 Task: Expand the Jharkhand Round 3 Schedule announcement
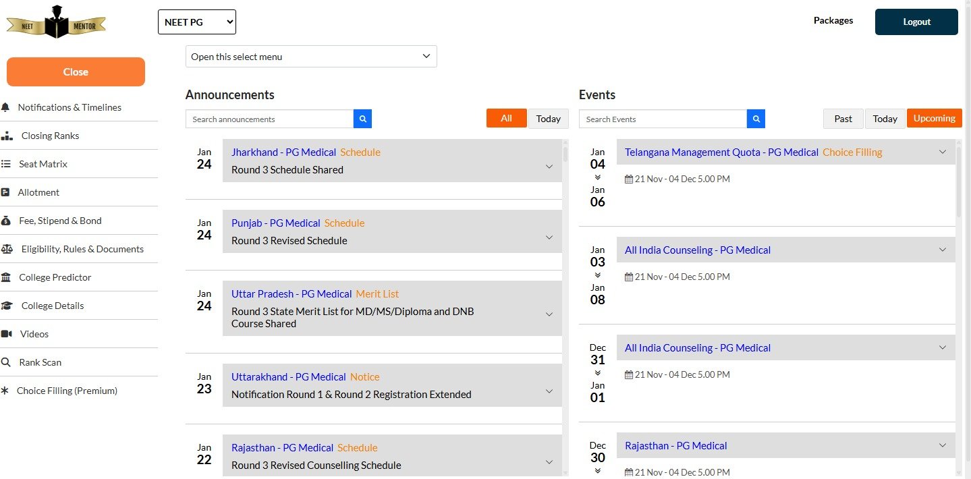(549, 167)
